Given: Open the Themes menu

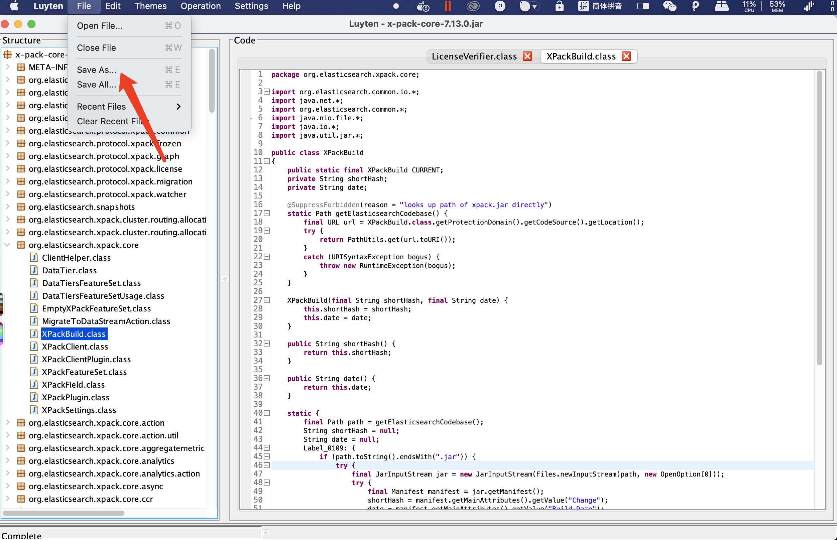Looking at the screenshot, I should (x=150, y=6).
